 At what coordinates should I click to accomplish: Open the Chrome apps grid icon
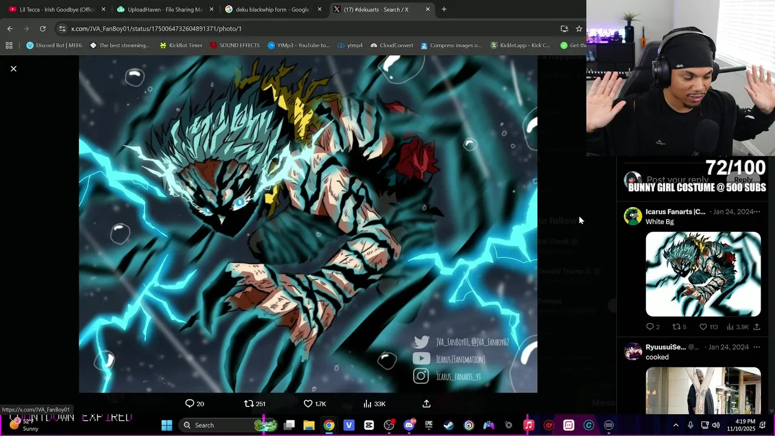(9, 45)
